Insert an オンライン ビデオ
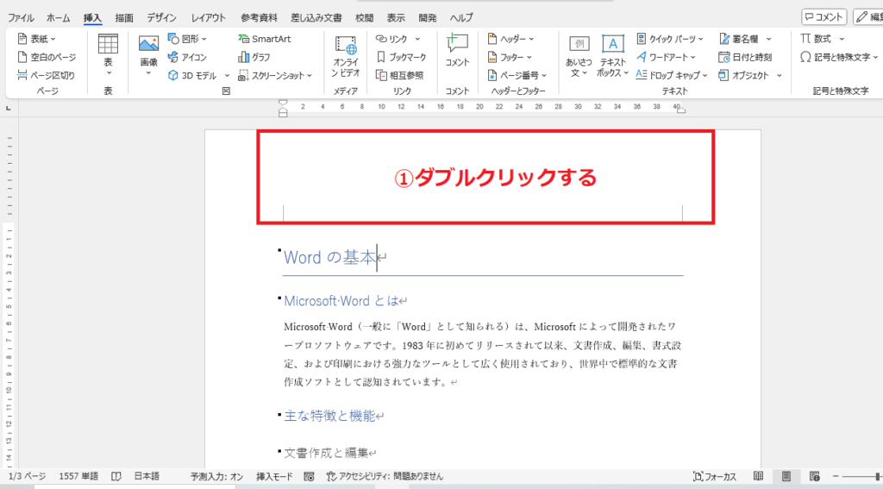Viewport: 883px width, 489px height. pos(345,56)
